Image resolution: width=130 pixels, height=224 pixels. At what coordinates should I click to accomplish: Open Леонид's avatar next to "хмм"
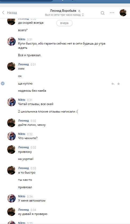[x=11, y=66]
